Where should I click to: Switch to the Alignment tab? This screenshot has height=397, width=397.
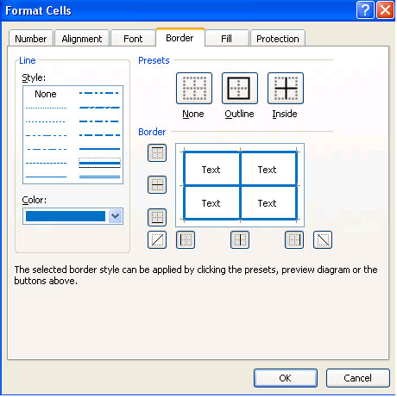pos(82,39)
